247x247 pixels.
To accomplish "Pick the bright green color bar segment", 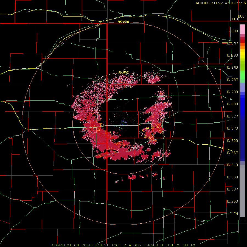I will coord(242,75).
